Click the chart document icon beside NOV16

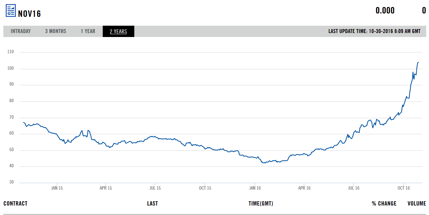coord(11,11)
